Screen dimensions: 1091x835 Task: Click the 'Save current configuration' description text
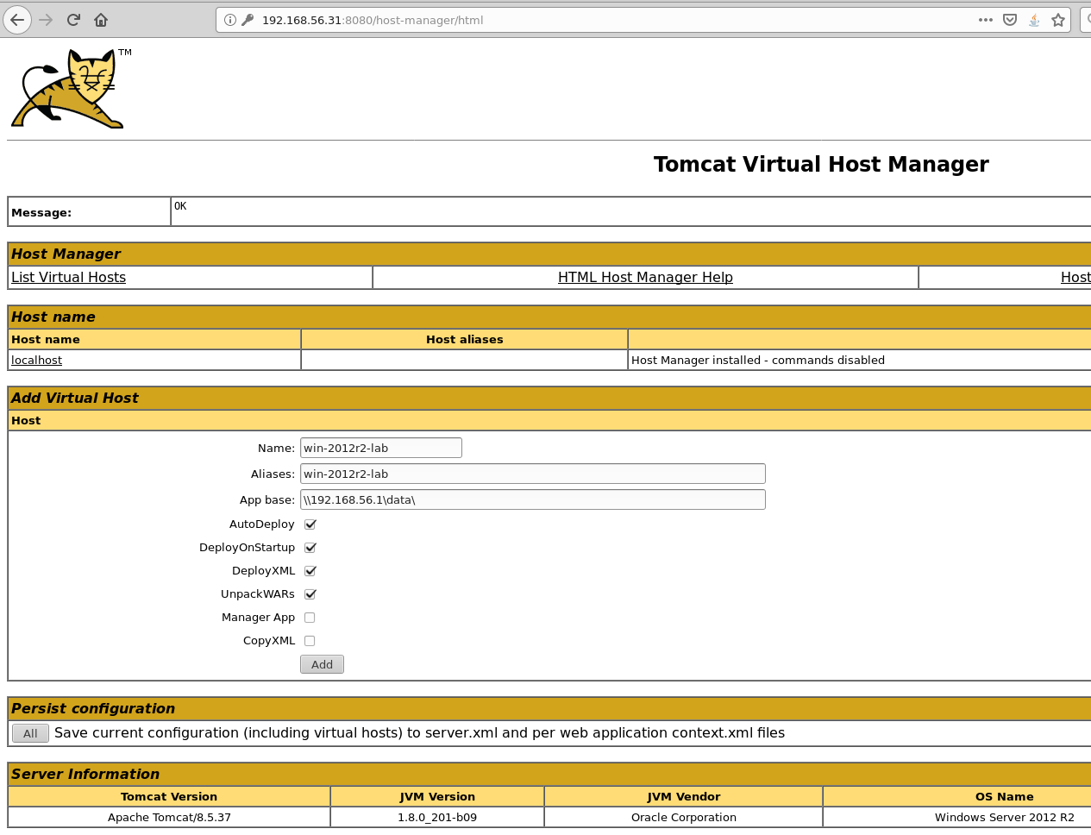click(420, 732)
